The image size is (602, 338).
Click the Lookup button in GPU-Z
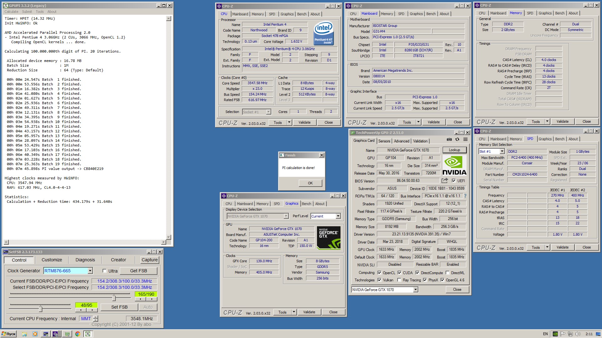point(454,150)
